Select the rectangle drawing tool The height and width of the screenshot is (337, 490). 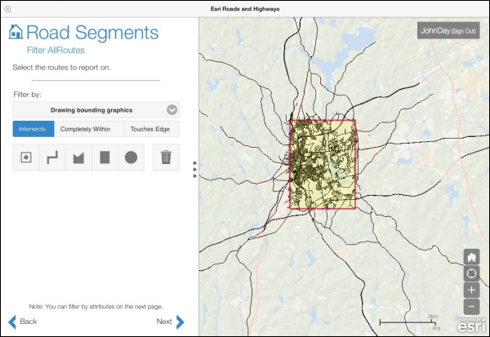pos(105,157)
